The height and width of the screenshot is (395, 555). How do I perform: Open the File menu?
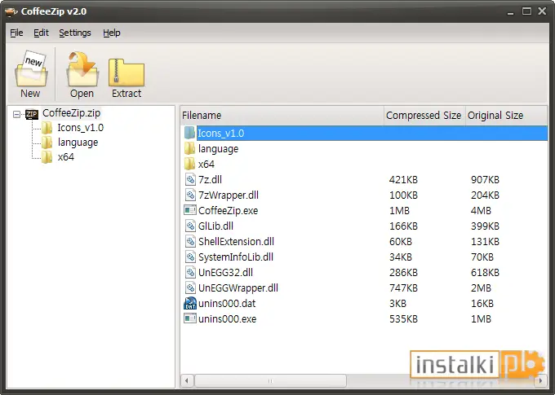[16, 33]
